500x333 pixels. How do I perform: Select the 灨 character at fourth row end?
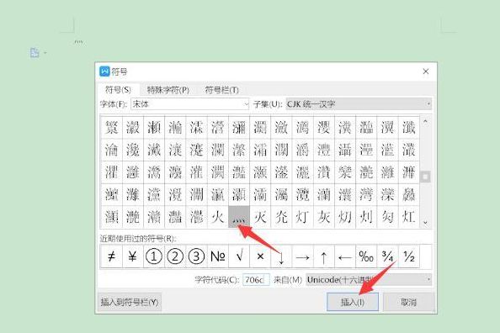(x=409, y=195)
